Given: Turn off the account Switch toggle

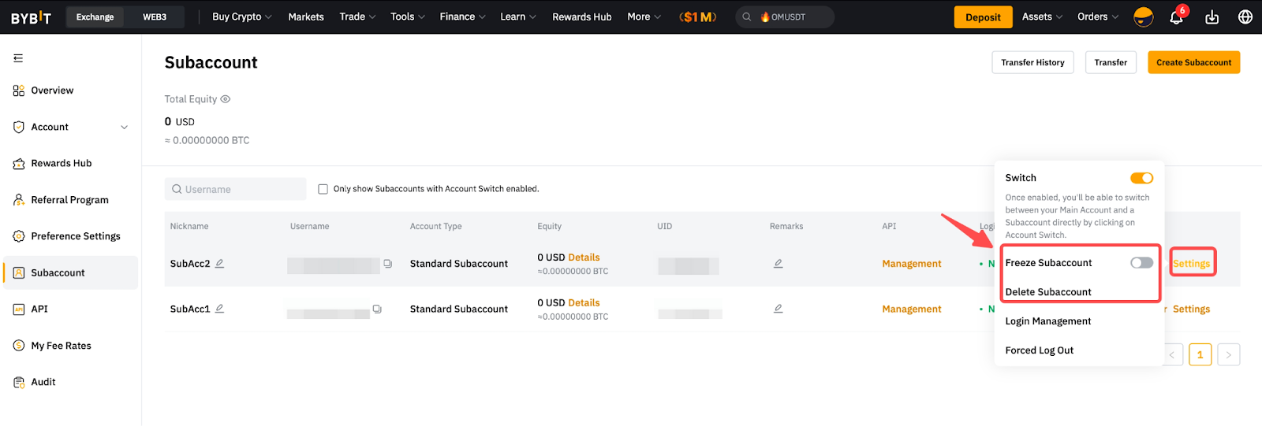Looking at the screenshot, I should (1141, 178).
